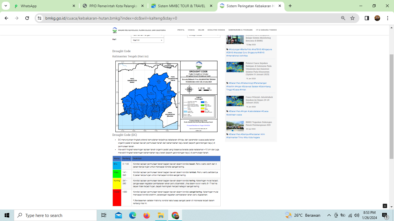The image size is (394, 221).
Task: Open the KUALITAS UDARA menu
Action: [216, 30]
